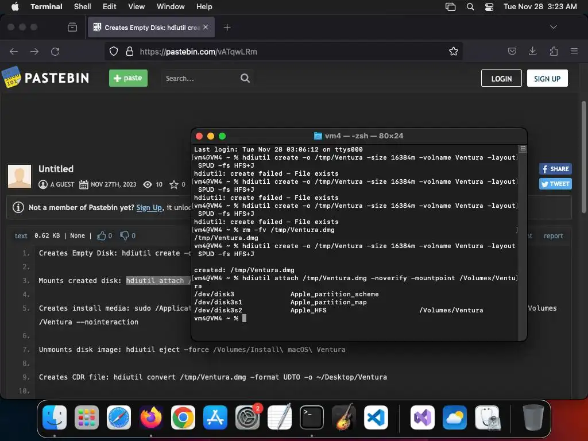Click the terminal scrollbar top indicator
588x441 pixels.
[523, 149]
